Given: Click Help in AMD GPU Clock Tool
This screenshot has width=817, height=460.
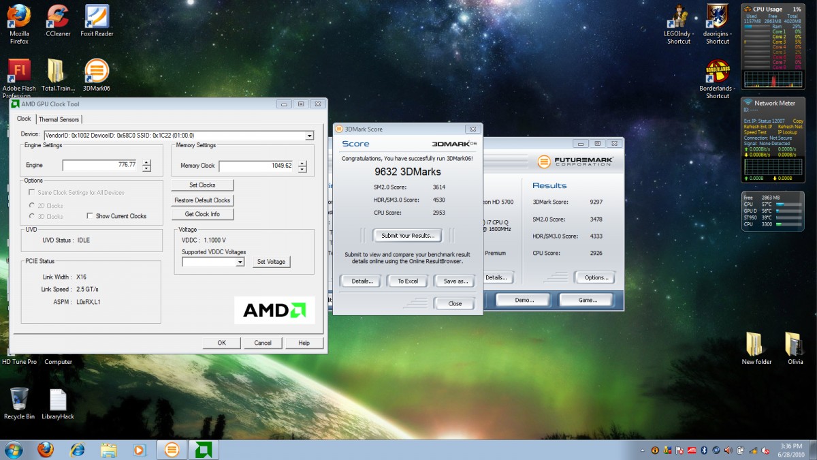Looking at the screenshot, I should [304, 343].
